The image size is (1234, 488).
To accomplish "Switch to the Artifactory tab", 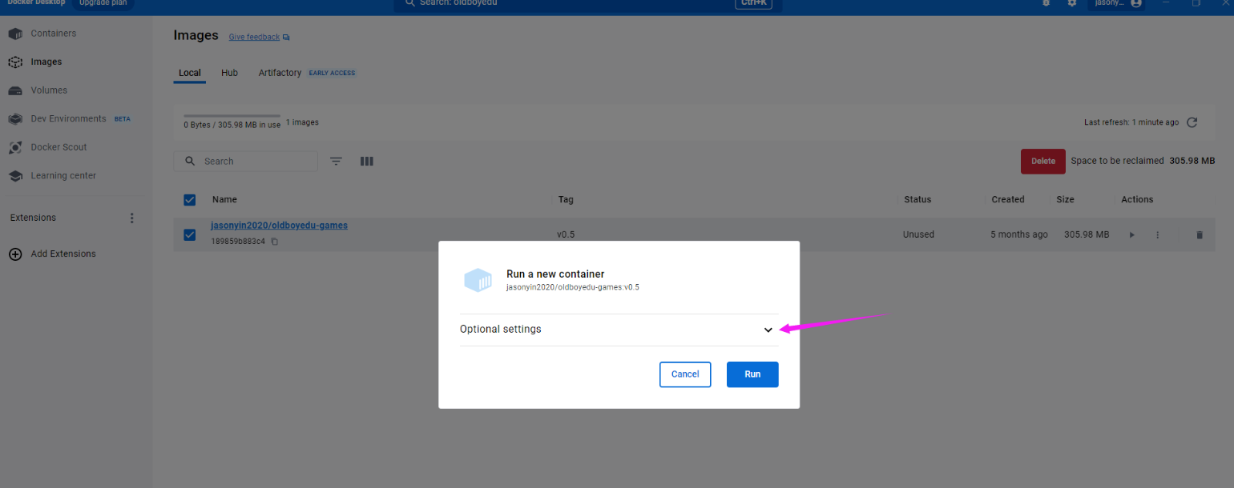I will (x=280, y=73).
